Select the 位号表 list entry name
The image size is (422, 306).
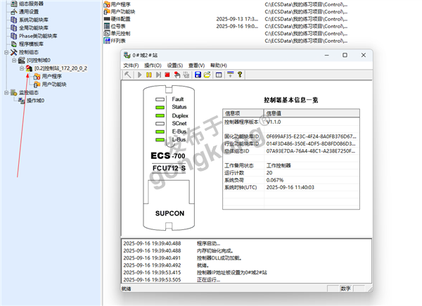click(x=118, y=26)
